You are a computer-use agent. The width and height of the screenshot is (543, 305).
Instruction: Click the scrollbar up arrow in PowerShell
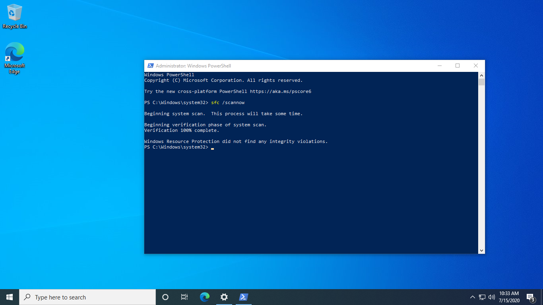pos(481,75)
